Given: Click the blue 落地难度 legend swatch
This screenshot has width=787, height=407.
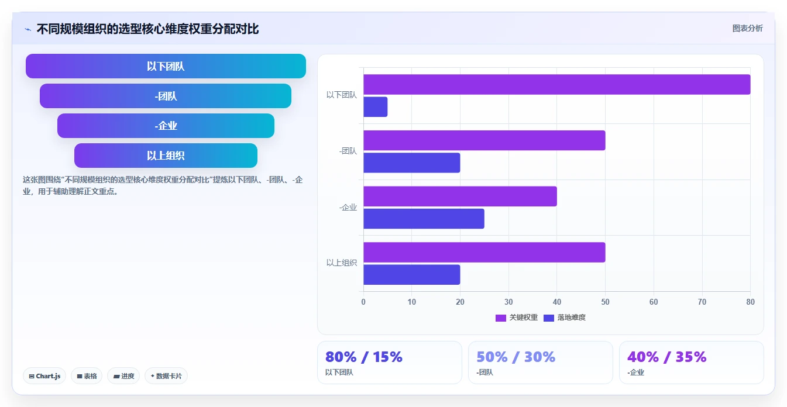Looking at the screenshot, I should tap(549, 318).
